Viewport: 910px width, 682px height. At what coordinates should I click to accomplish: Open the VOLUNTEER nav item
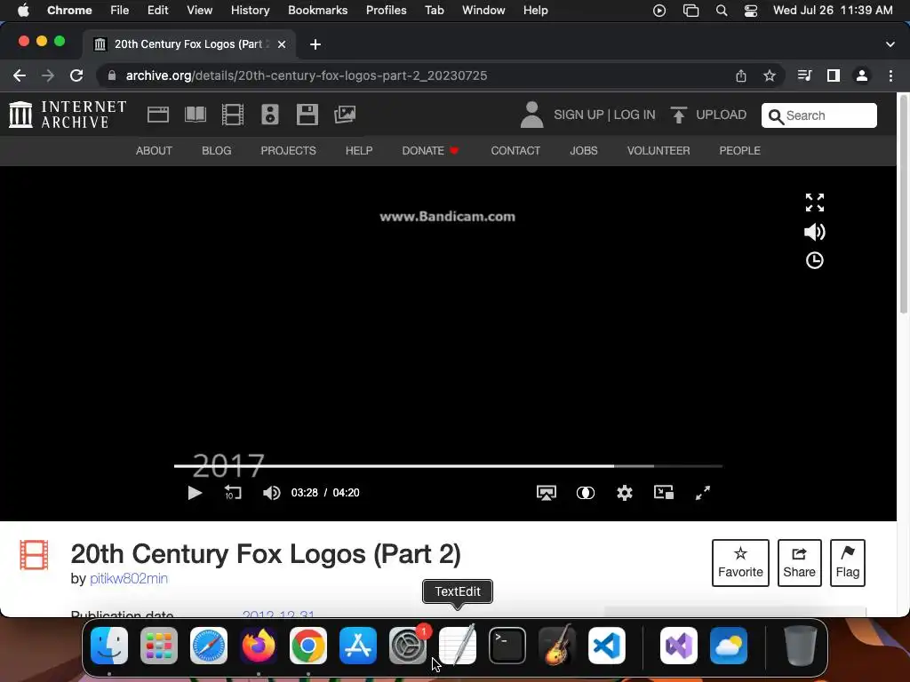(659, 151)
